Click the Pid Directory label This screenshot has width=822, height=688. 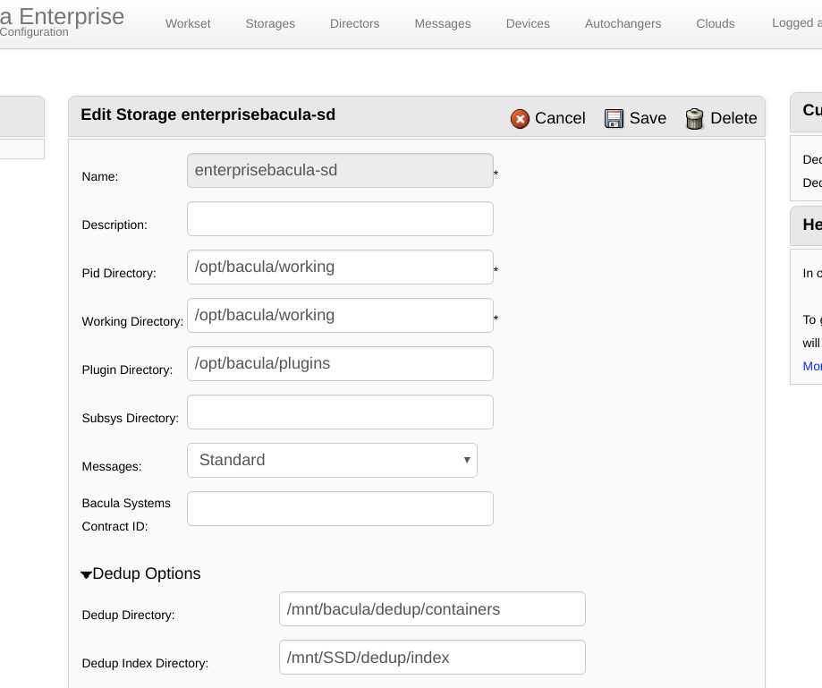coord(119,273)
